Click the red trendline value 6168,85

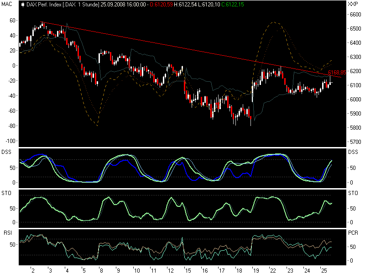[x=337, y=73]
